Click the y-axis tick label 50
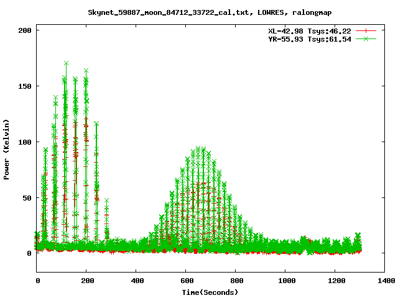 tap(27, 198)
